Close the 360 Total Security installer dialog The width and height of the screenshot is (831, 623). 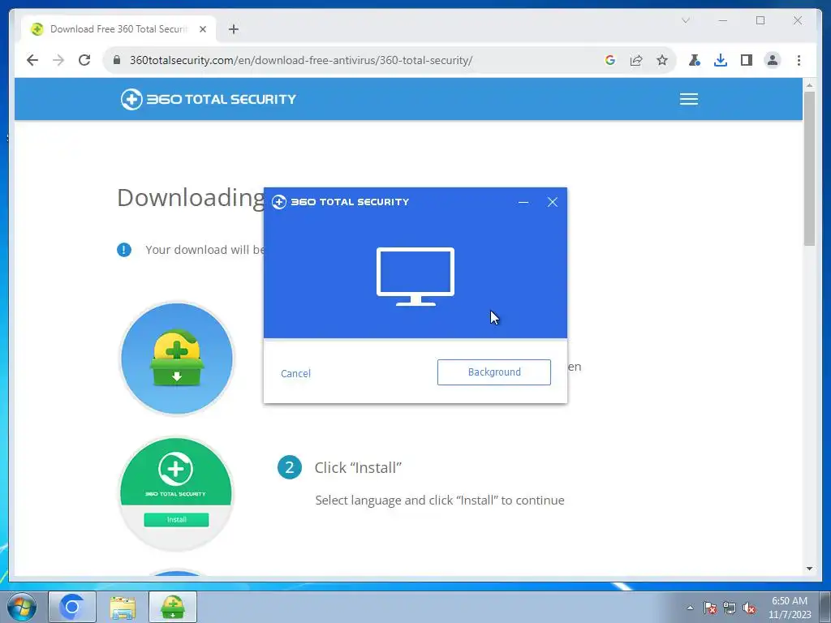[x=552, y=202]
